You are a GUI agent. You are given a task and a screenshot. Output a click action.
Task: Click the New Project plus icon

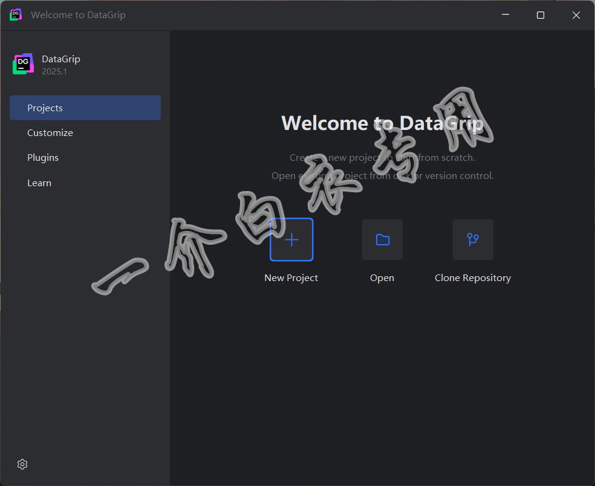(x=291, y=239)
